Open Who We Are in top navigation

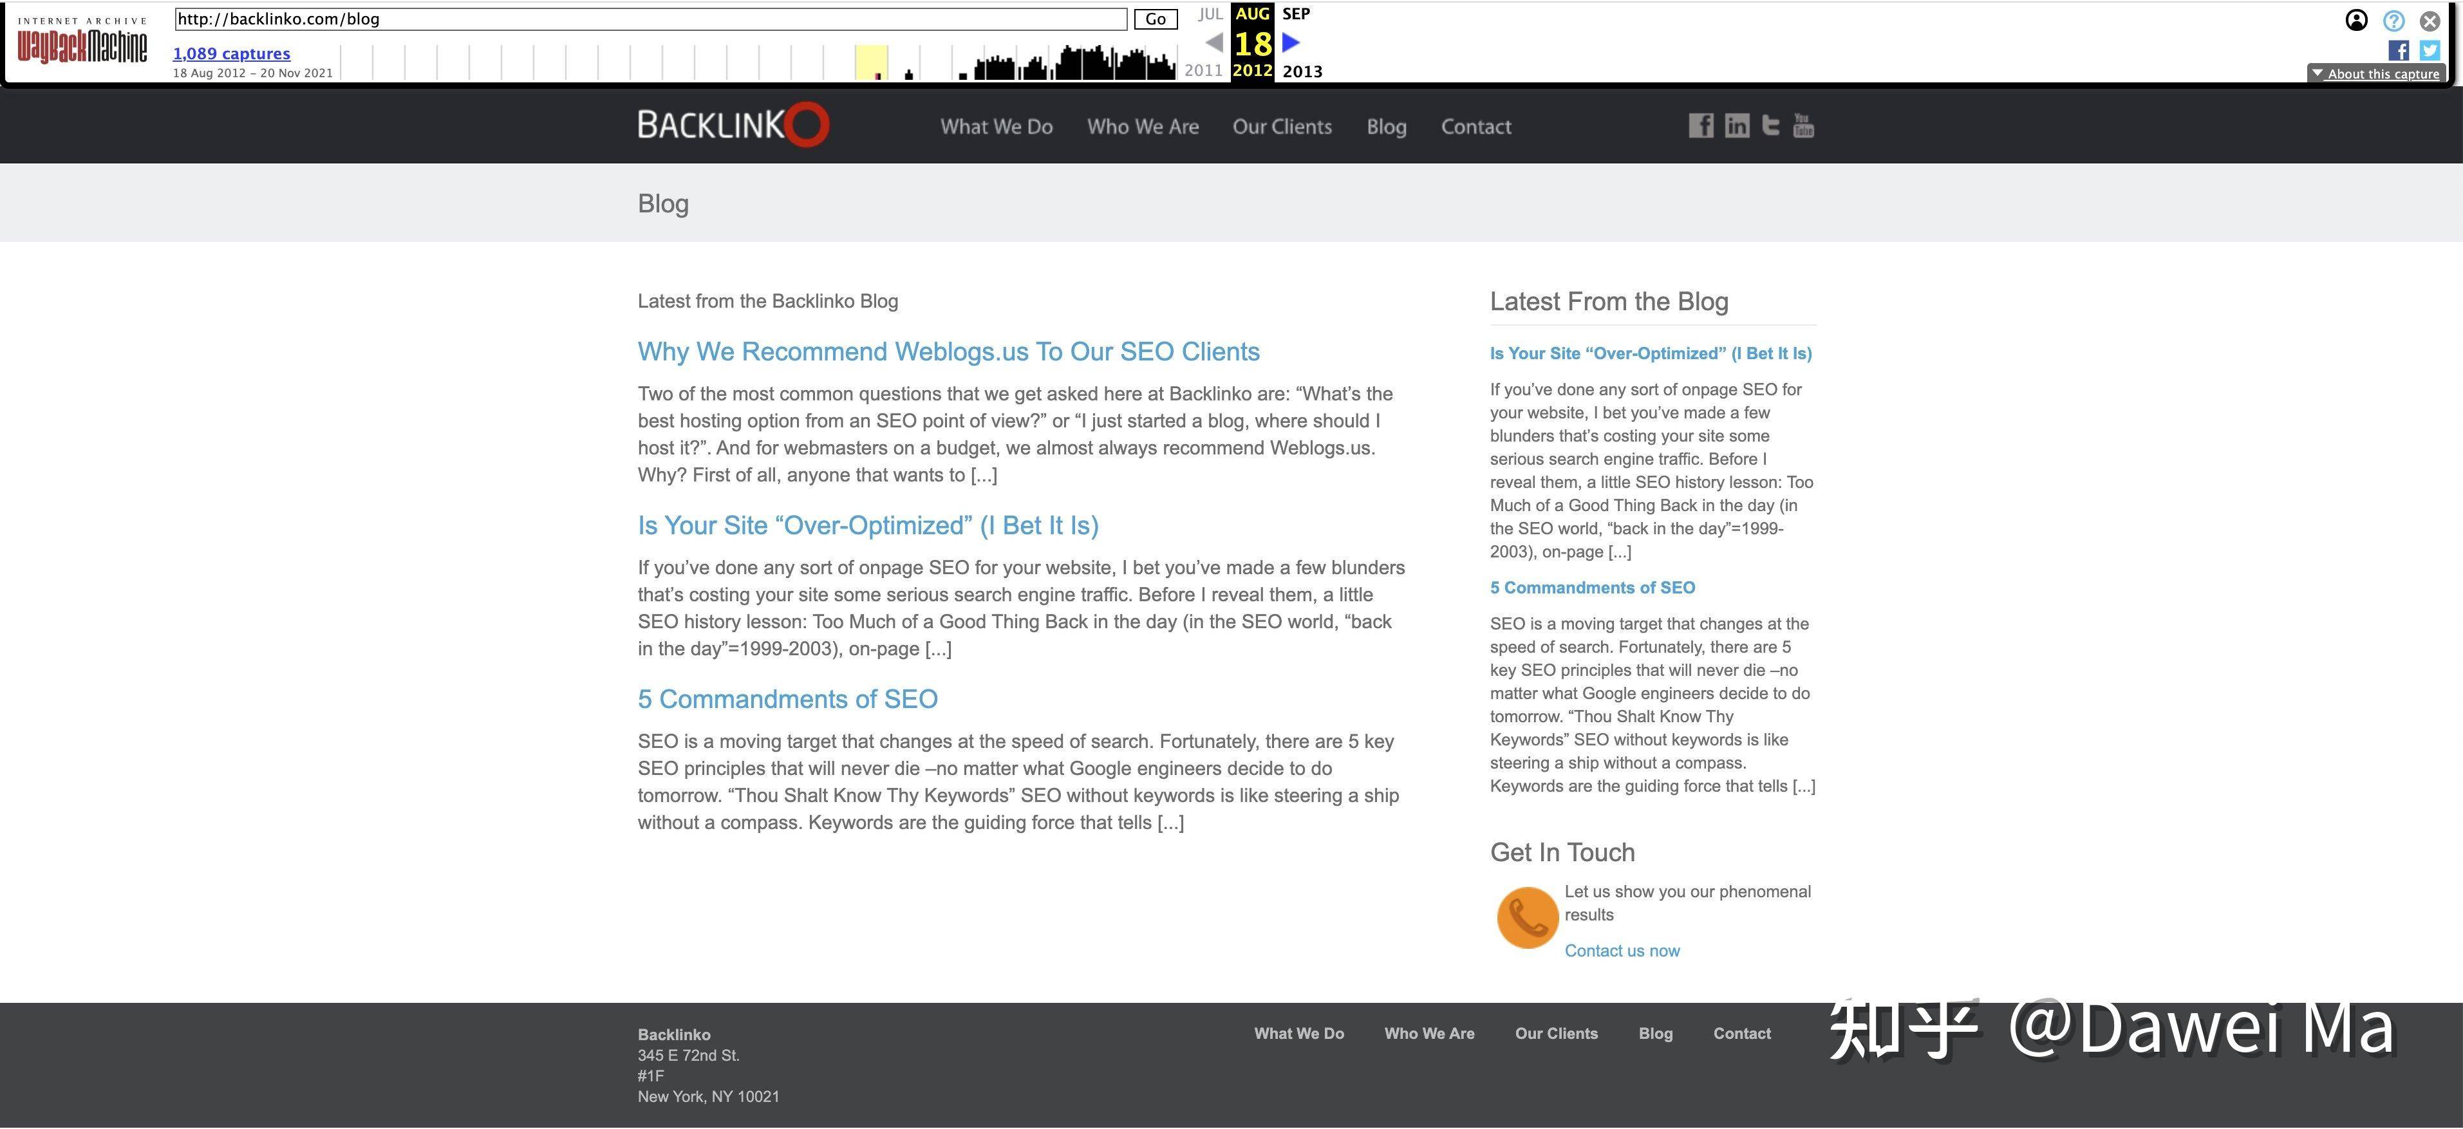tap(1143, 126)
